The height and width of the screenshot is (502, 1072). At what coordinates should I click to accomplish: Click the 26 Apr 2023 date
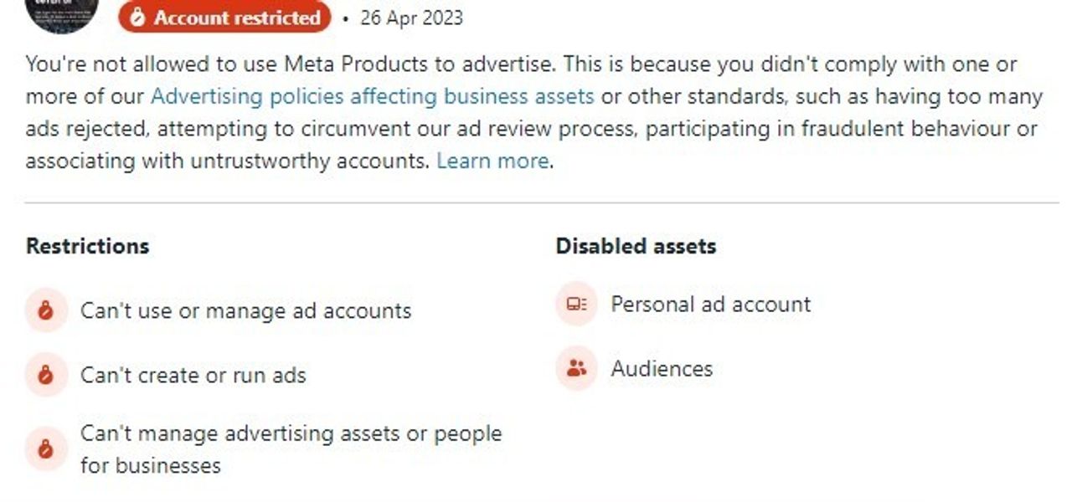pyautogui.click(x=411, y=18)
